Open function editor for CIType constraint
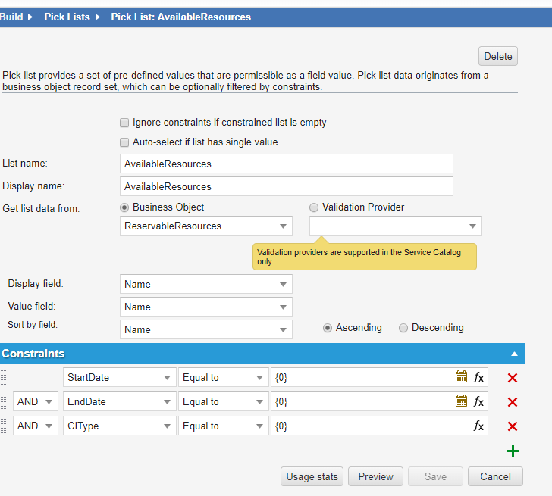 (x=478, y=426)
